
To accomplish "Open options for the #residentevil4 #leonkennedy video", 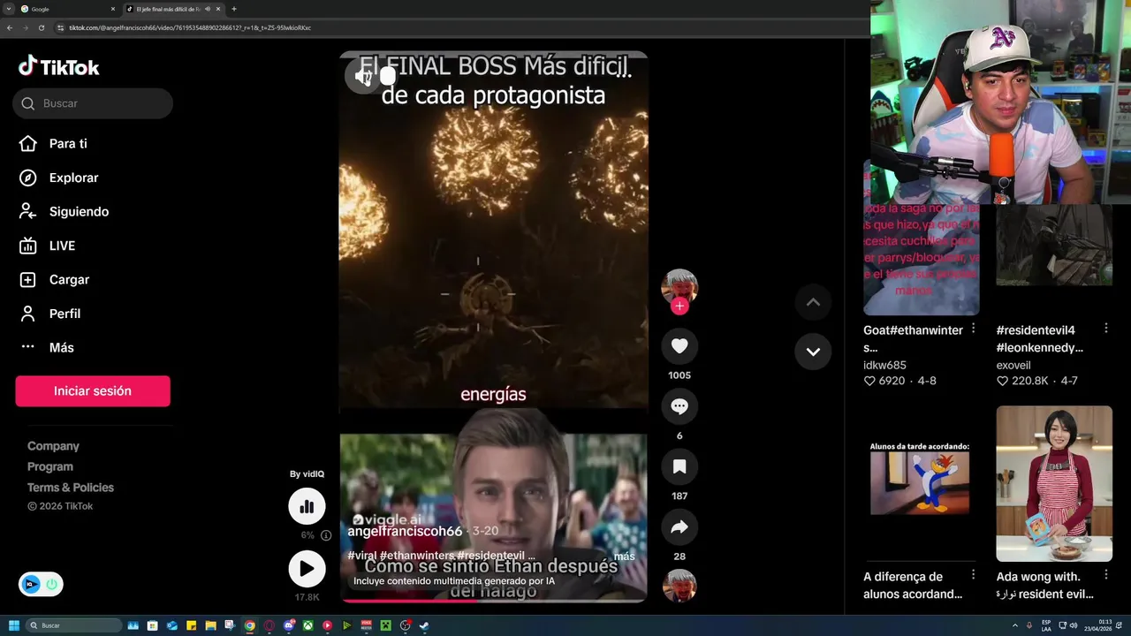I will [1105, 329].
